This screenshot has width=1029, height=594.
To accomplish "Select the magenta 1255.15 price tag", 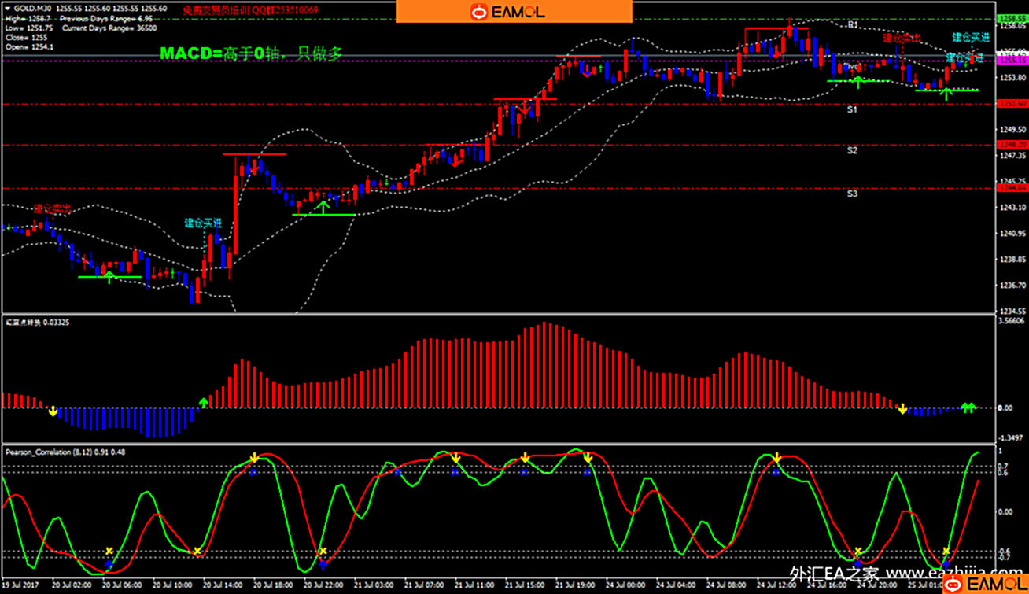I will pyautogui.click(x=1009, y=60).
